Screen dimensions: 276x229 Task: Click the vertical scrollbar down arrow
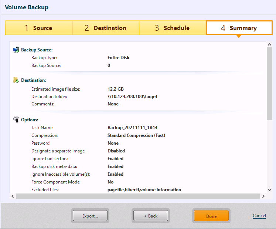point(269,190)
